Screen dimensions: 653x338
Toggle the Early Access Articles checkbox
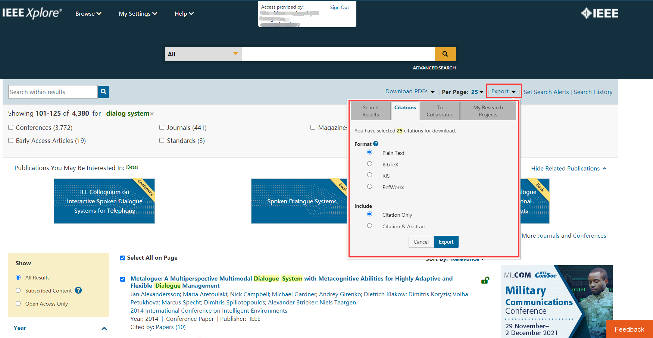[x=10, y=141]
